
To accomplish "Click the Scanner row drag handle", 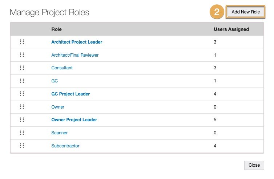I will [x=22, y=133].
